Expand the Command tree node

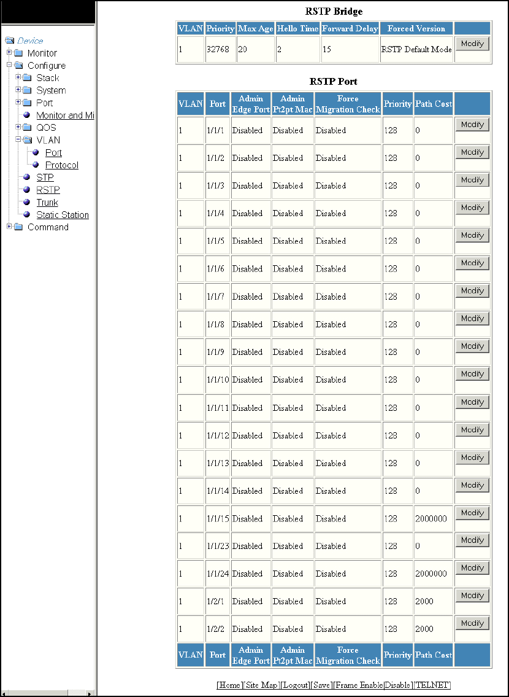click(x=9, y=226)
